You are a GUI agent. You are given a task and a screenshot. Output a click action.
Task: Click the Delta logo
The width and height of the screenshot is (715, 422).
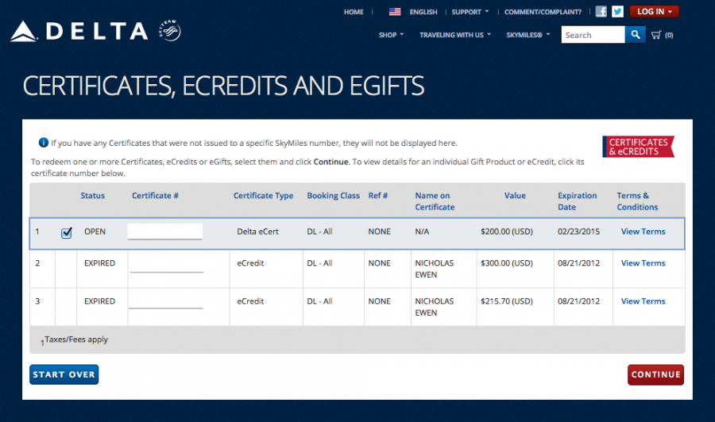click(x=79, y=31)
